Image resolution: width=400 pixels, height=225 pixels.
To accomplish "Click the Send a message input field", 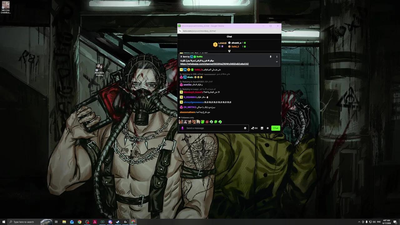I will (x=214, y=128).
